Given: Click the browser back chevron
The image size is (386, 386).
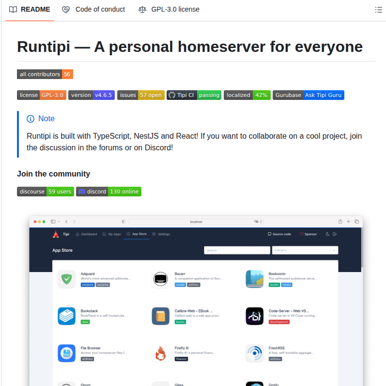Looking at the screenshot, I should [x=66, y=222].
